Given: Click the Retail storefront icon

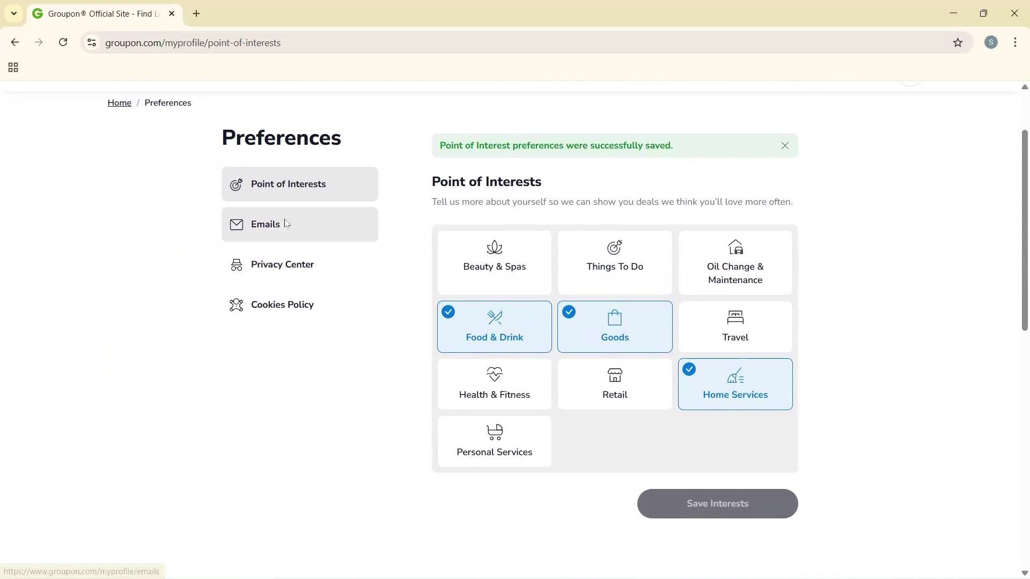Looking at the screenshot, I should (614, 375).
